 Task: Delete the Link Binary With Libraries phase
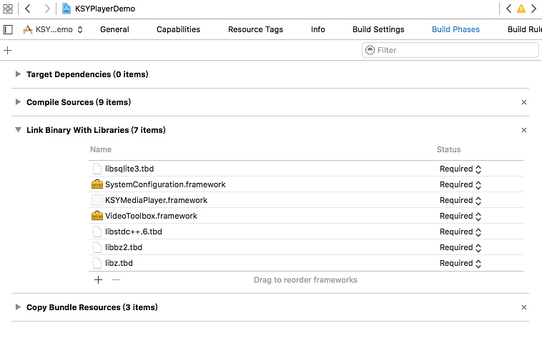point(524,130)
